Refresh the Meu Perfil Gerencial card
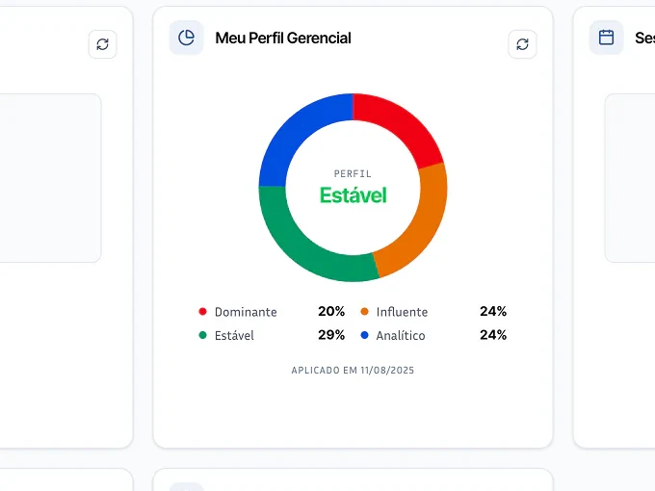This screenshot has height=491, width=655. pos(522,44)
